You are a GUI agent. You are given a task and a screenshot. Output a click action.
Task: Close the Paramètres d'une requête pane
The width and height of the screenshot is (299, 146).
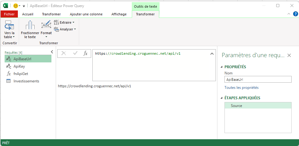(x=289, y=55)
